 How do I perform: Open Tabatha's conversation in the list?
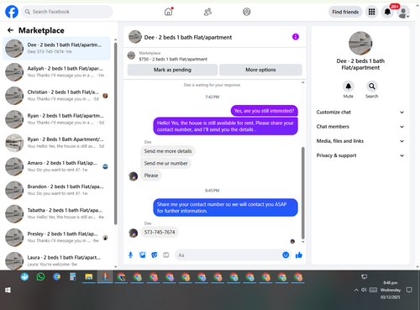click(x=56, y=213)
